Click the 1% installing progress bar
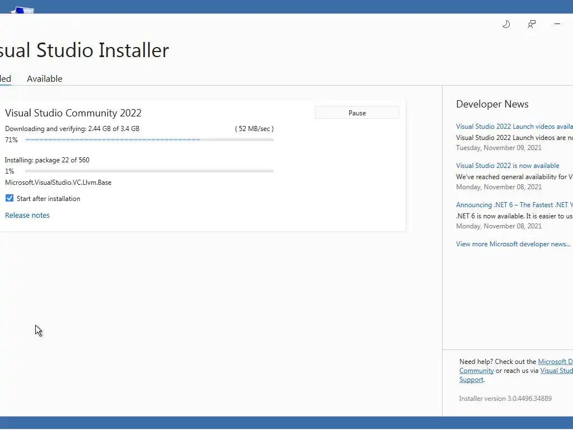 (149, 171)
